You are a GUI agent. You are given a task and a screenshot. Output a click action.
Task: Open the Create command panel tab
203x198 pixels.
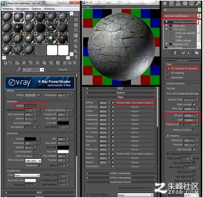click(165, 4)
